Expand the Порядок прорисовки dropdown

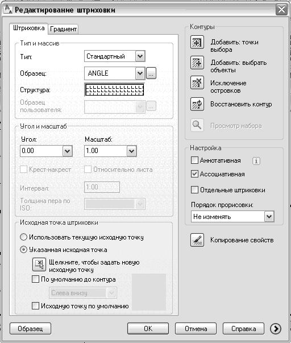click(269, 217)
